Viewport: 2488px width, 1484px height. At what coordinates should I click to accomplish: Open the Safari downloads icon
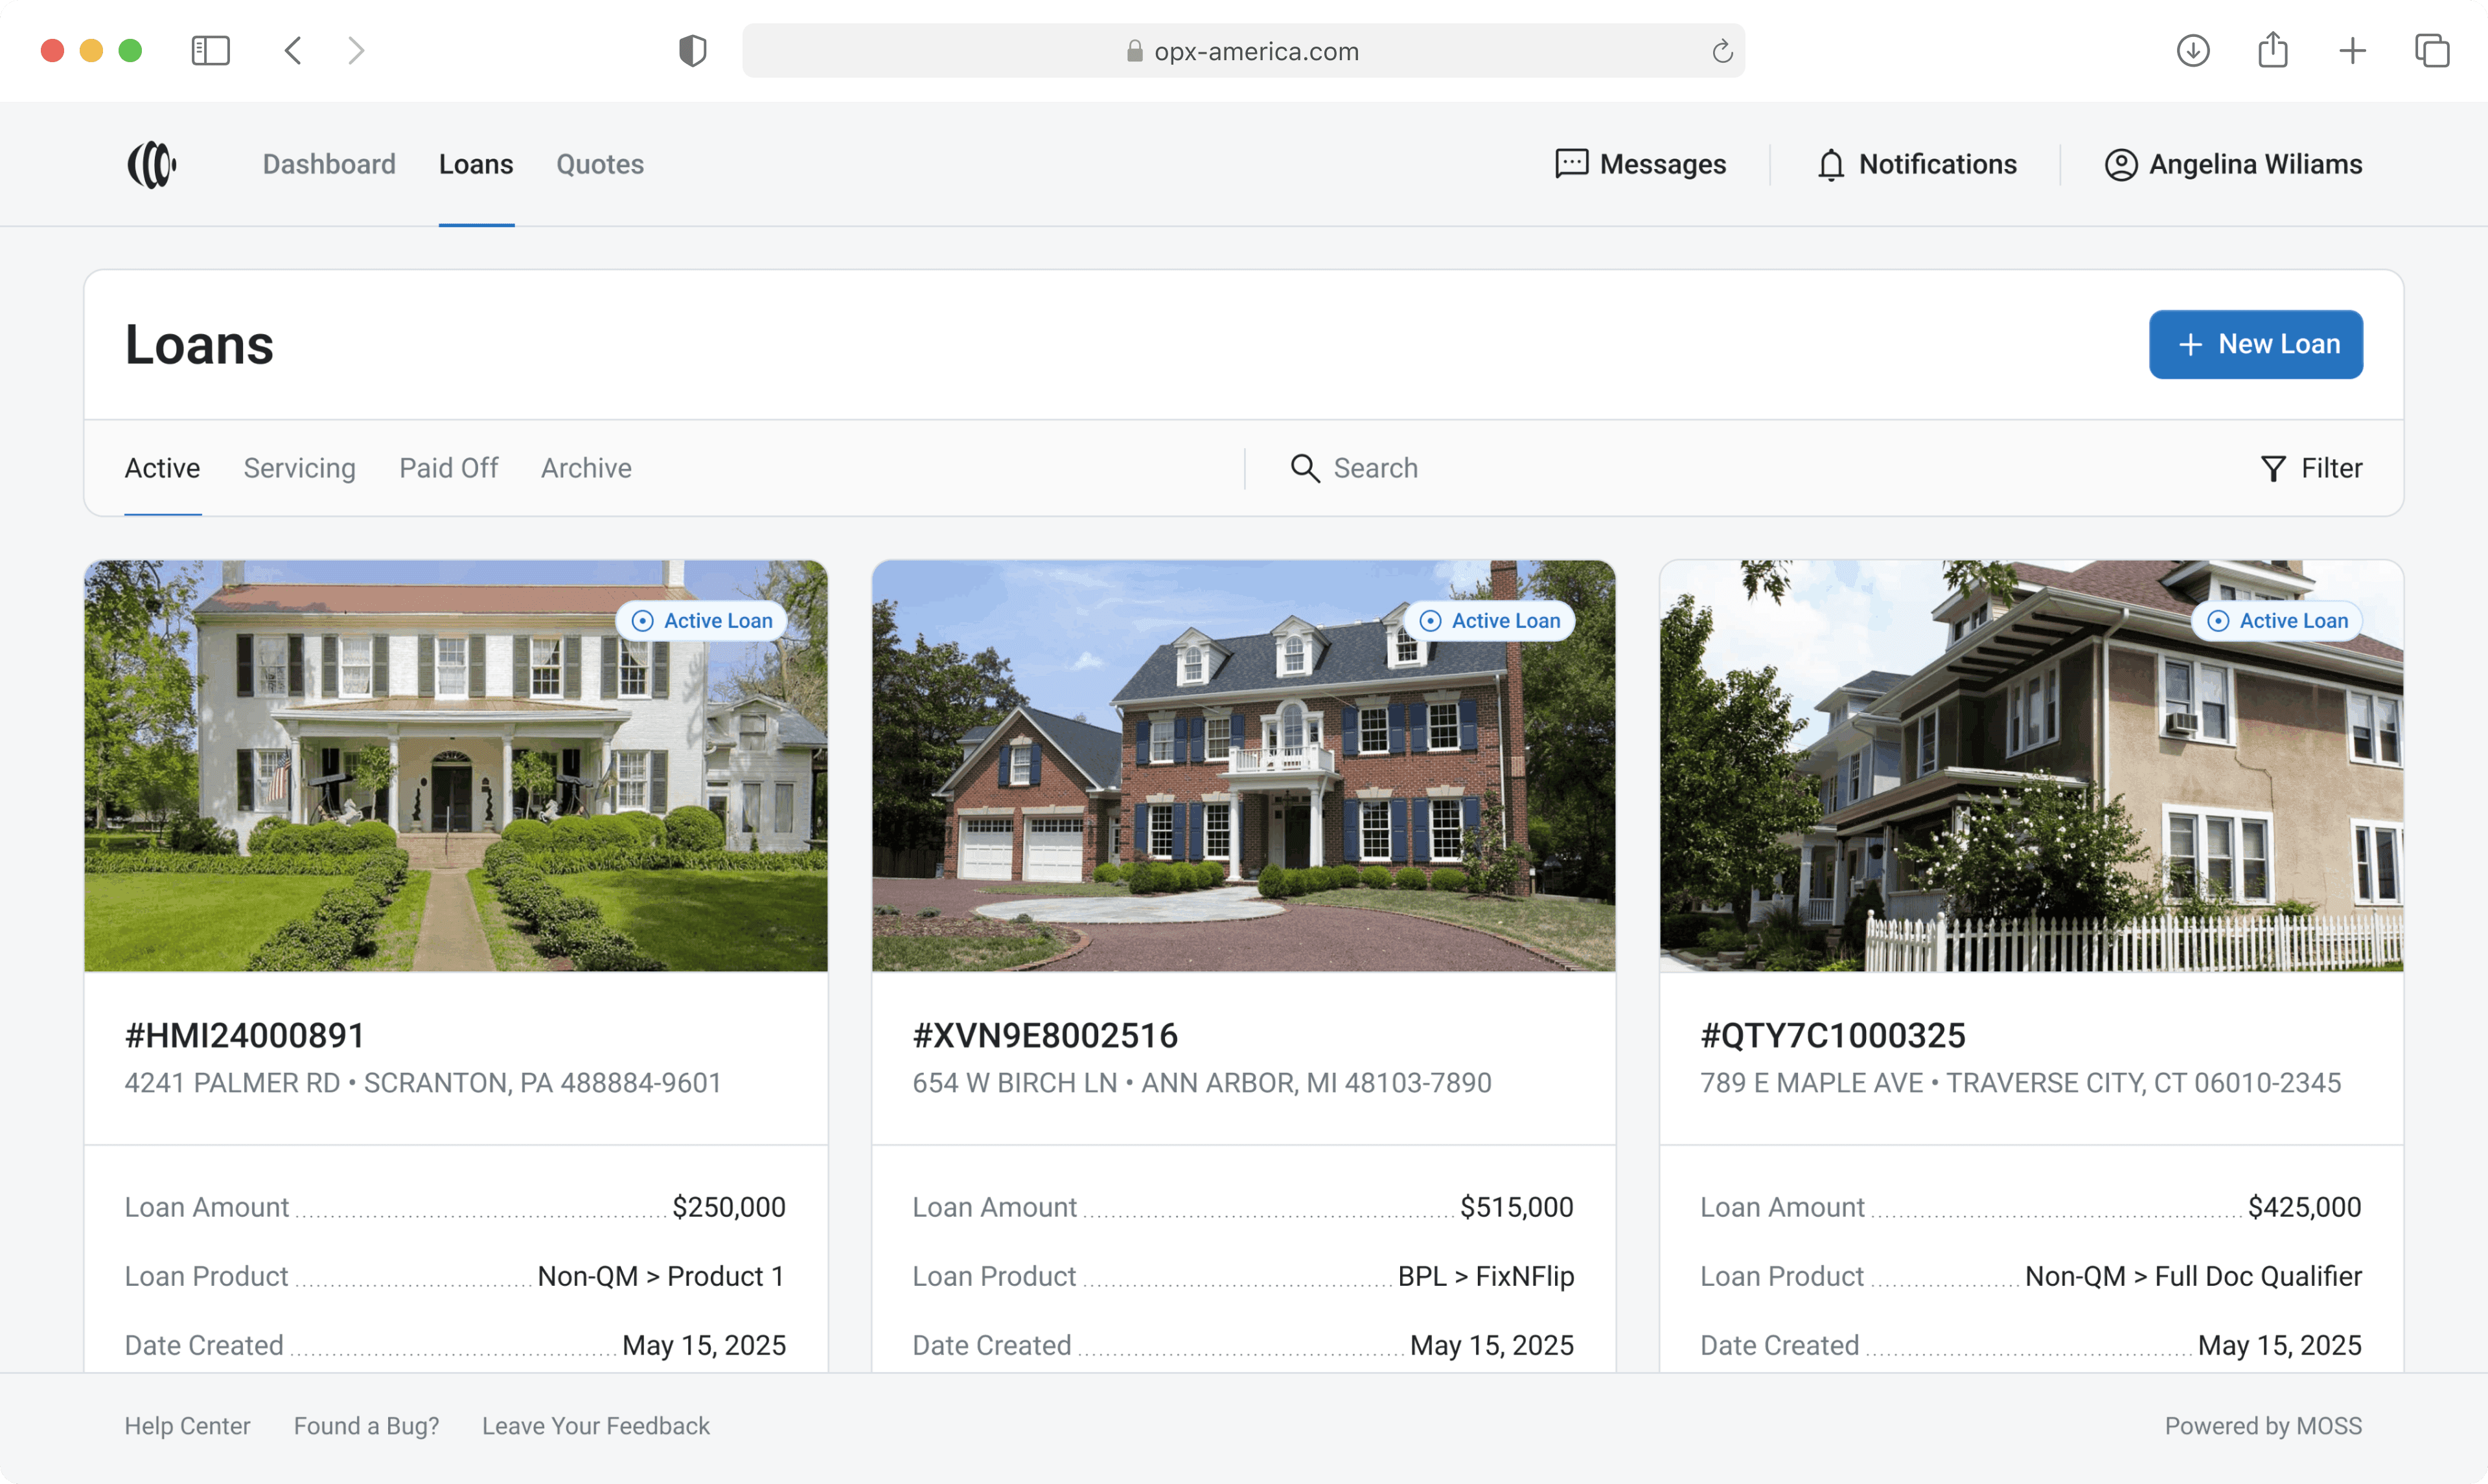pyautogui.click(x=2192, y=51)
